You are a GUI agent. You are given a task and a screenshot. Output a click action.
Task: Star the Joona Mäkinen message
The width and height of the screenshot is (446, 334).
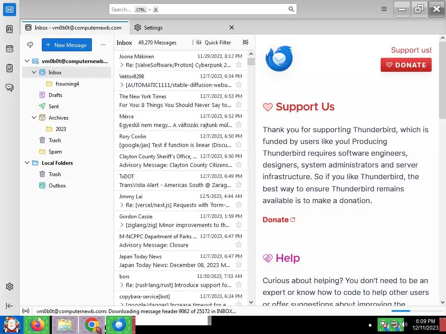point(239,65)
